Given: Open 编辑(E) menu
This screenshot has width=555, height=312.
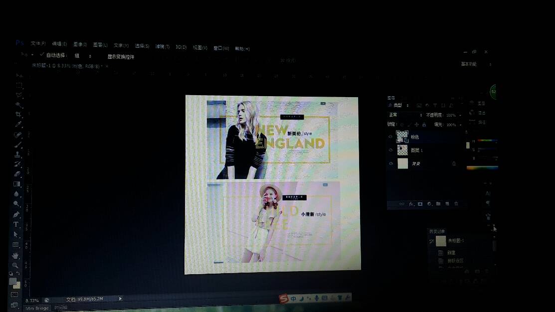Looking at the screenshot, I should coord(59,44).
